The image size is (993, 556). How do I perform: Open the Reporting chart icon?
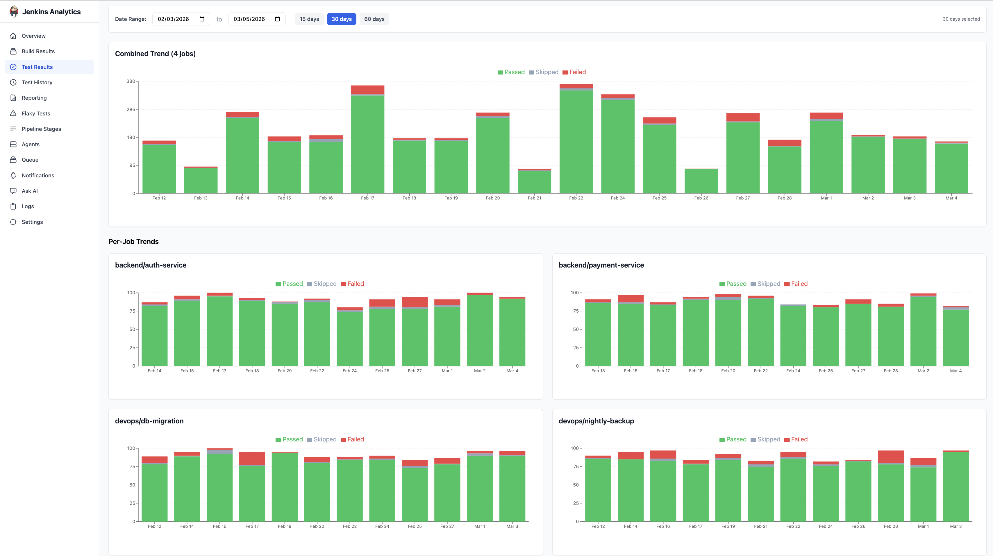point(13,97)
